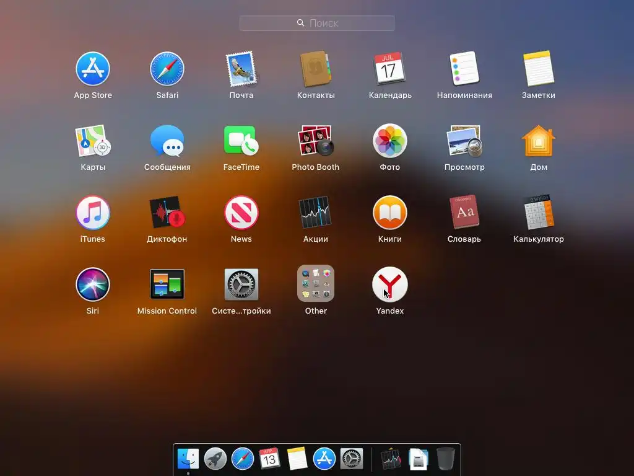Launch the Дом home app
This screenshot has width=634, height=476.
point(539,141)
